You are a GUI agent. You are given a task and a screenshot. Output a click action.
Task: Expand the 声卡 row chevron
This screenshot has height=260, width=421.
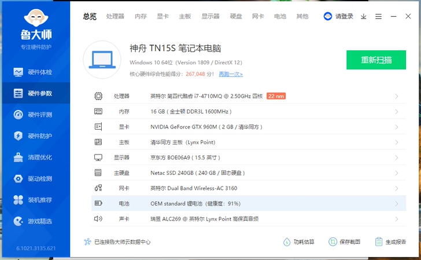397,219
